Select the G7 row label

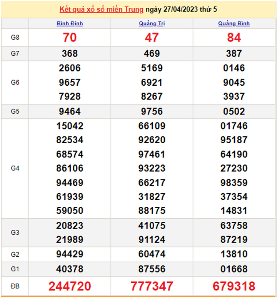point(15,54)
